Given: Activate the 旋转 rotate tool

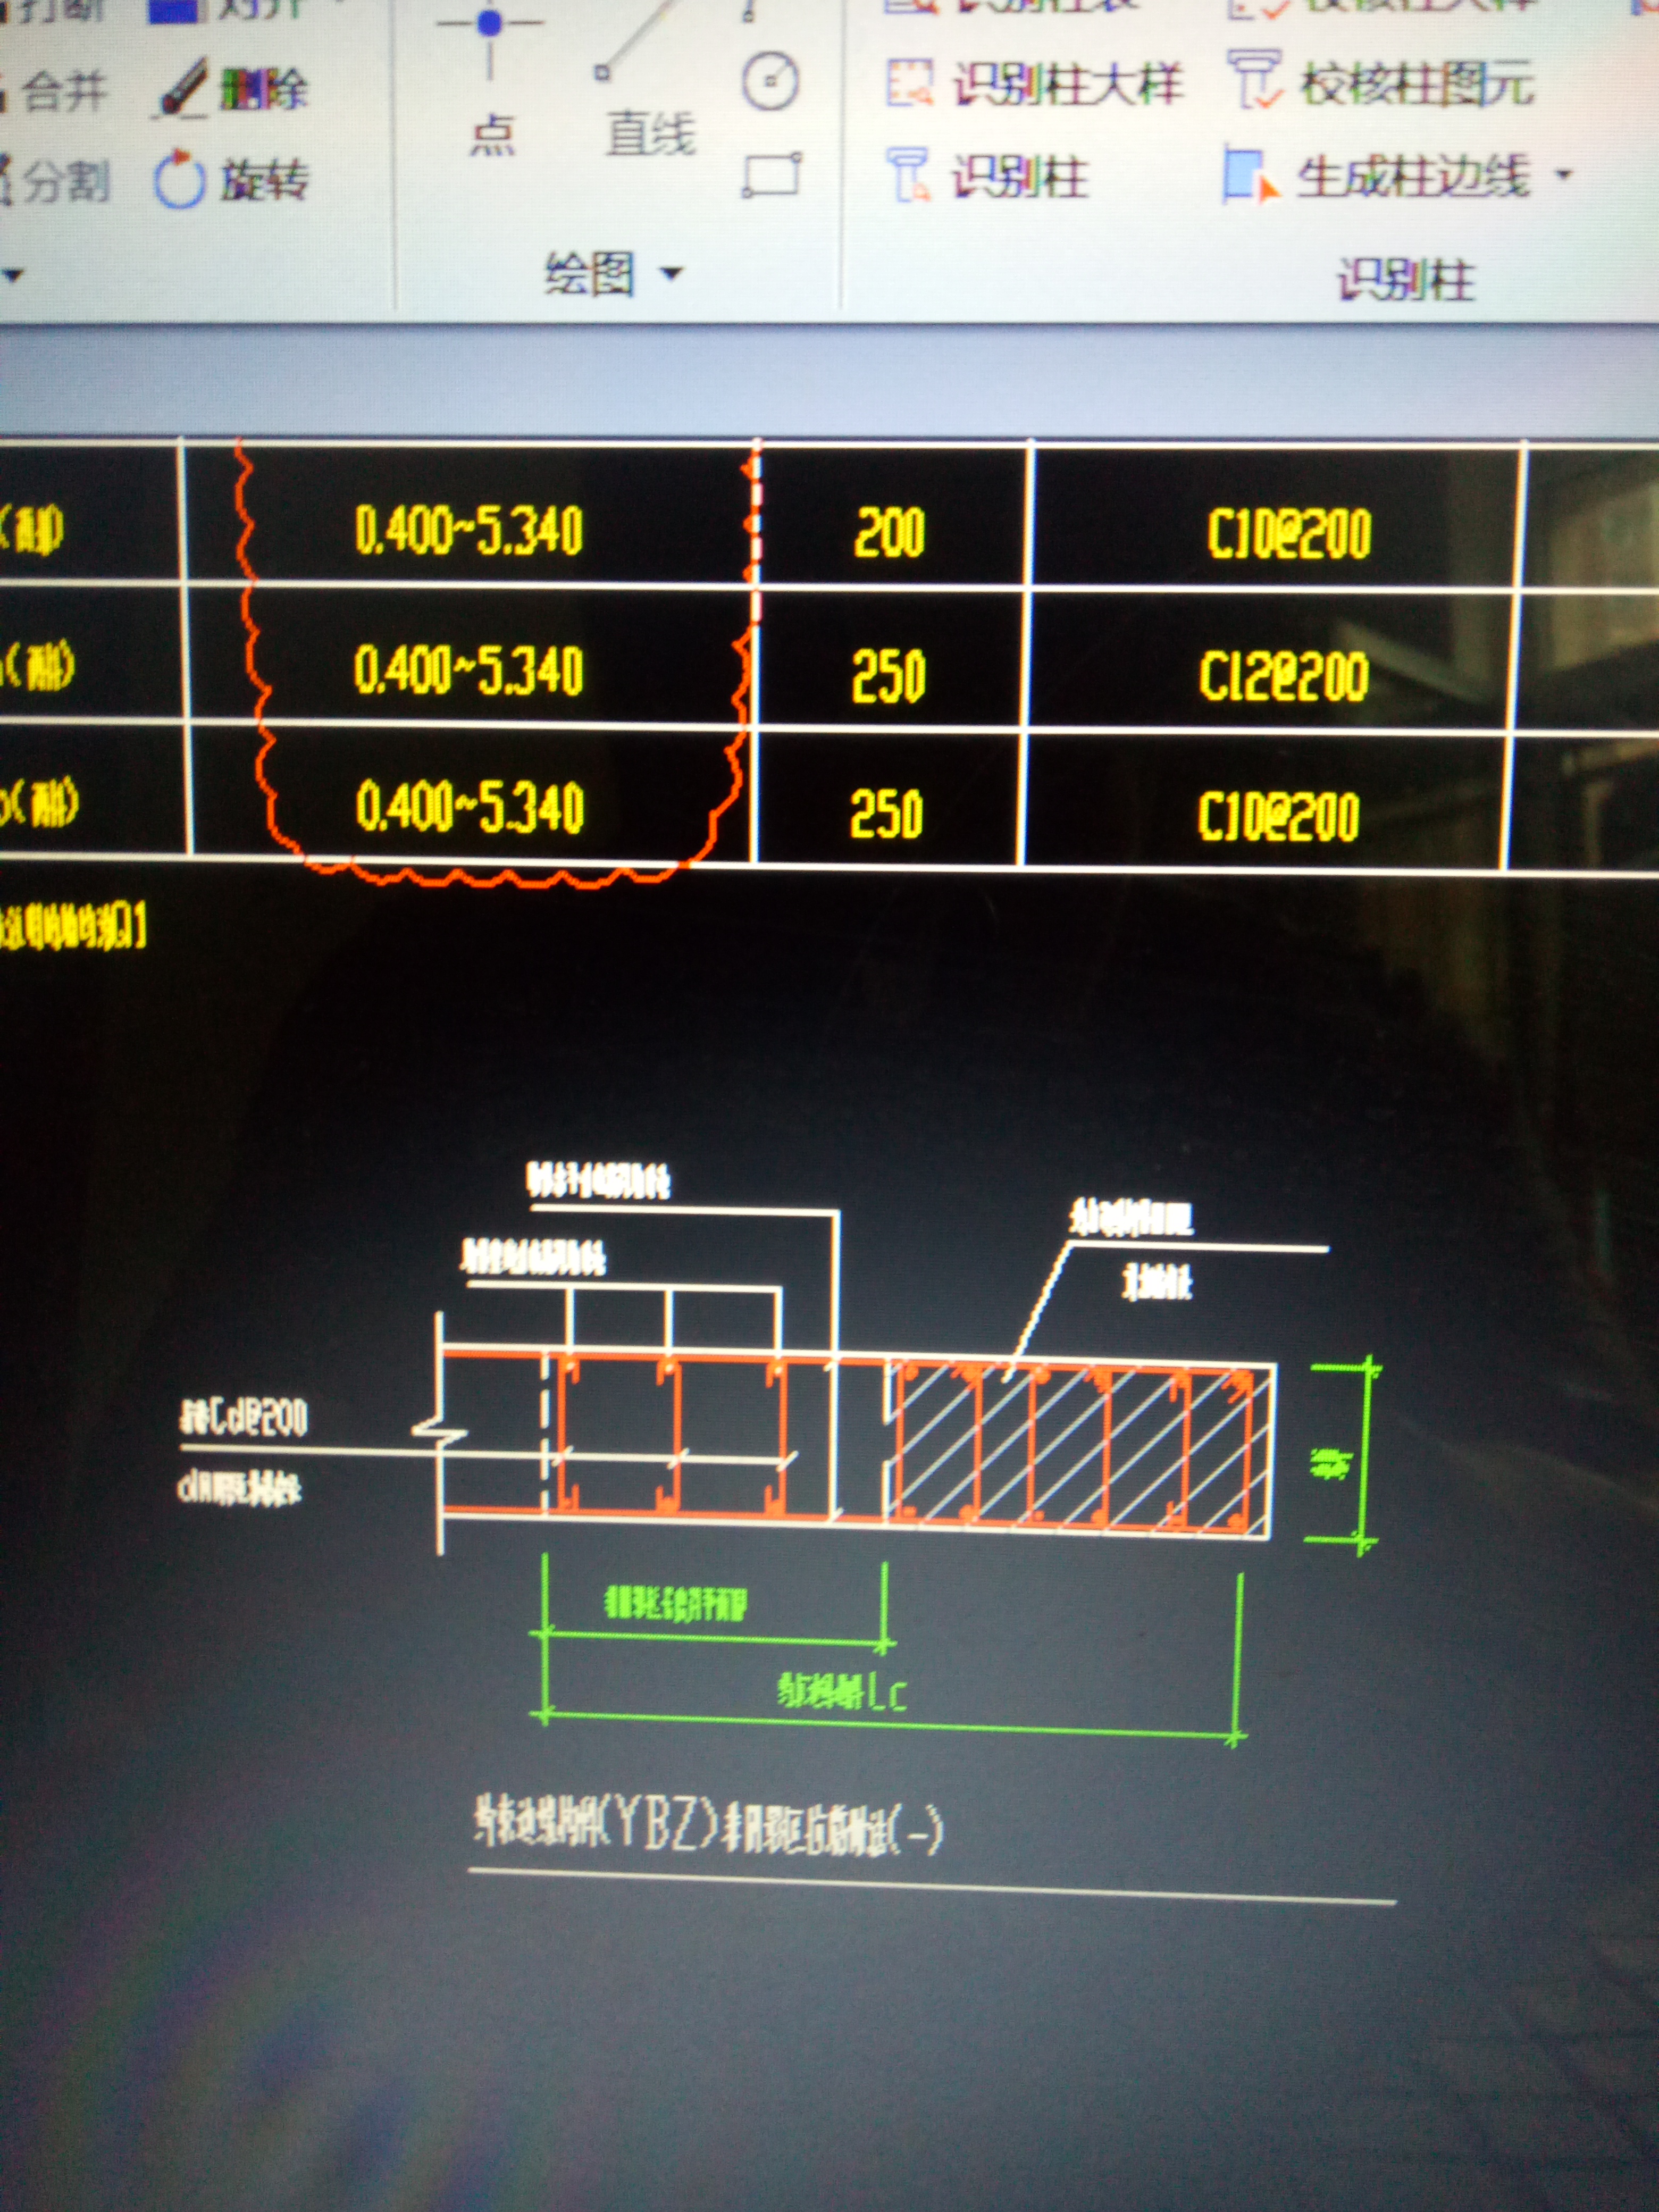Looking at the screenshot, I should click(x=232, y=180).
